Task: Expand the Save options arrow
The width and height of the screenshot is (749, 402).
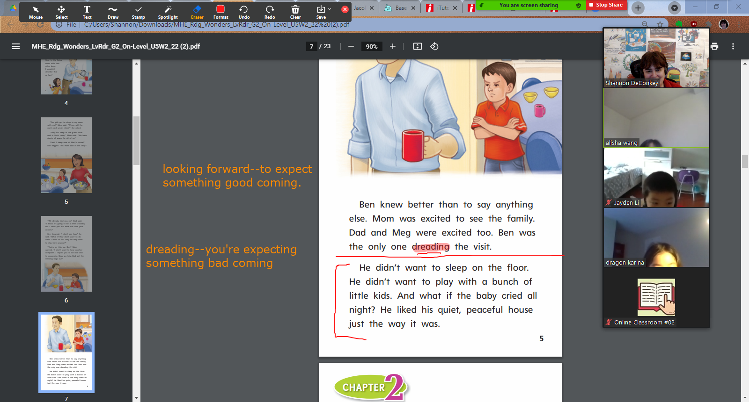Action: coord(330,9)
